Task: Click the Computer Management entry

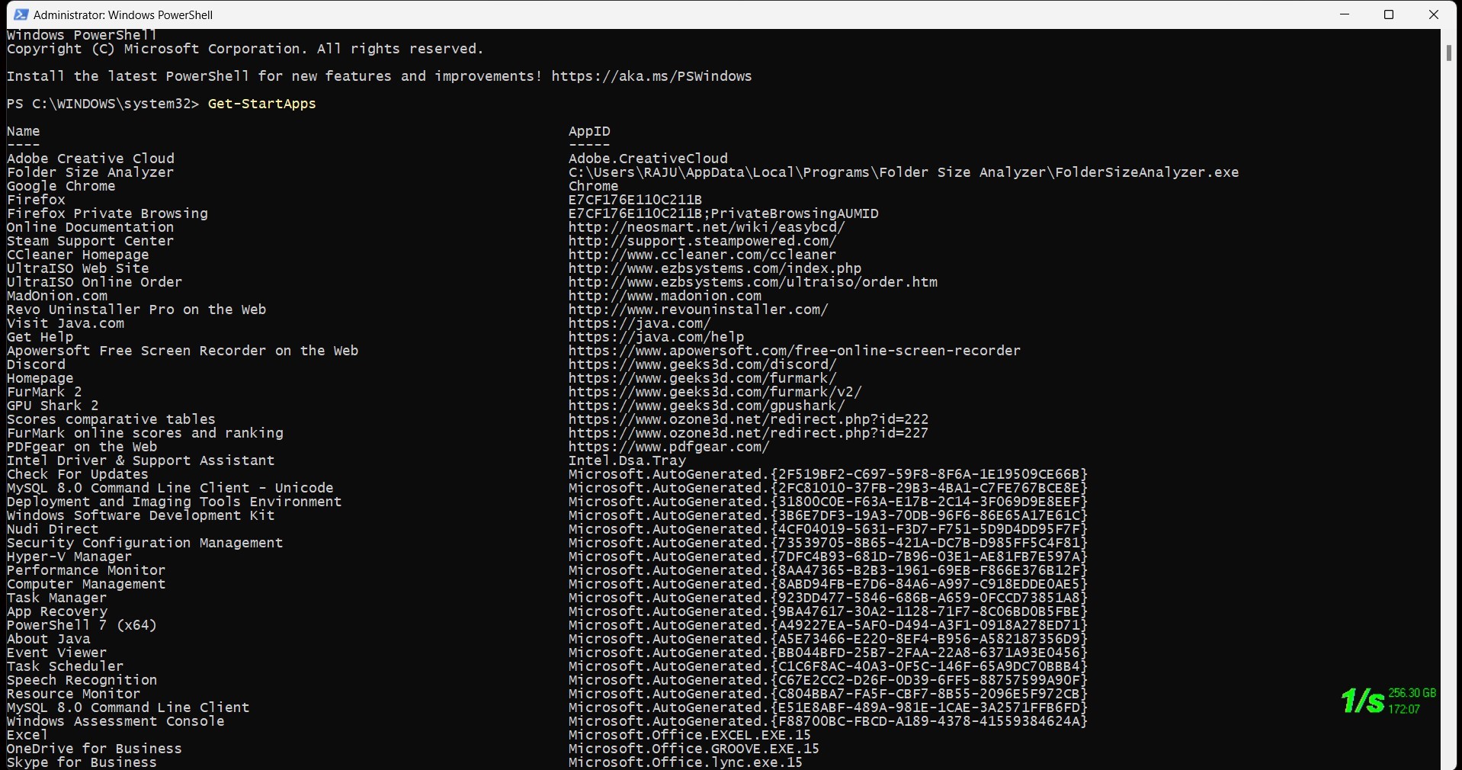Action: coord(86,584)
